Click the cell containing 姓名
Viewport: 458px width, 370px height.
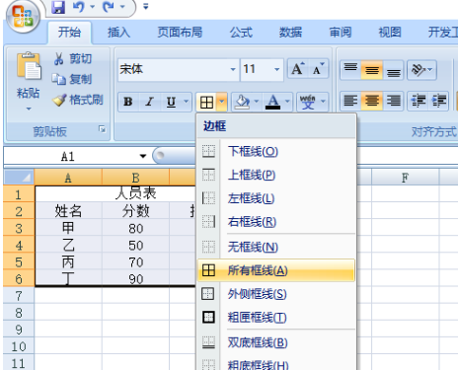pyautogui.click(x=68, y=211)
